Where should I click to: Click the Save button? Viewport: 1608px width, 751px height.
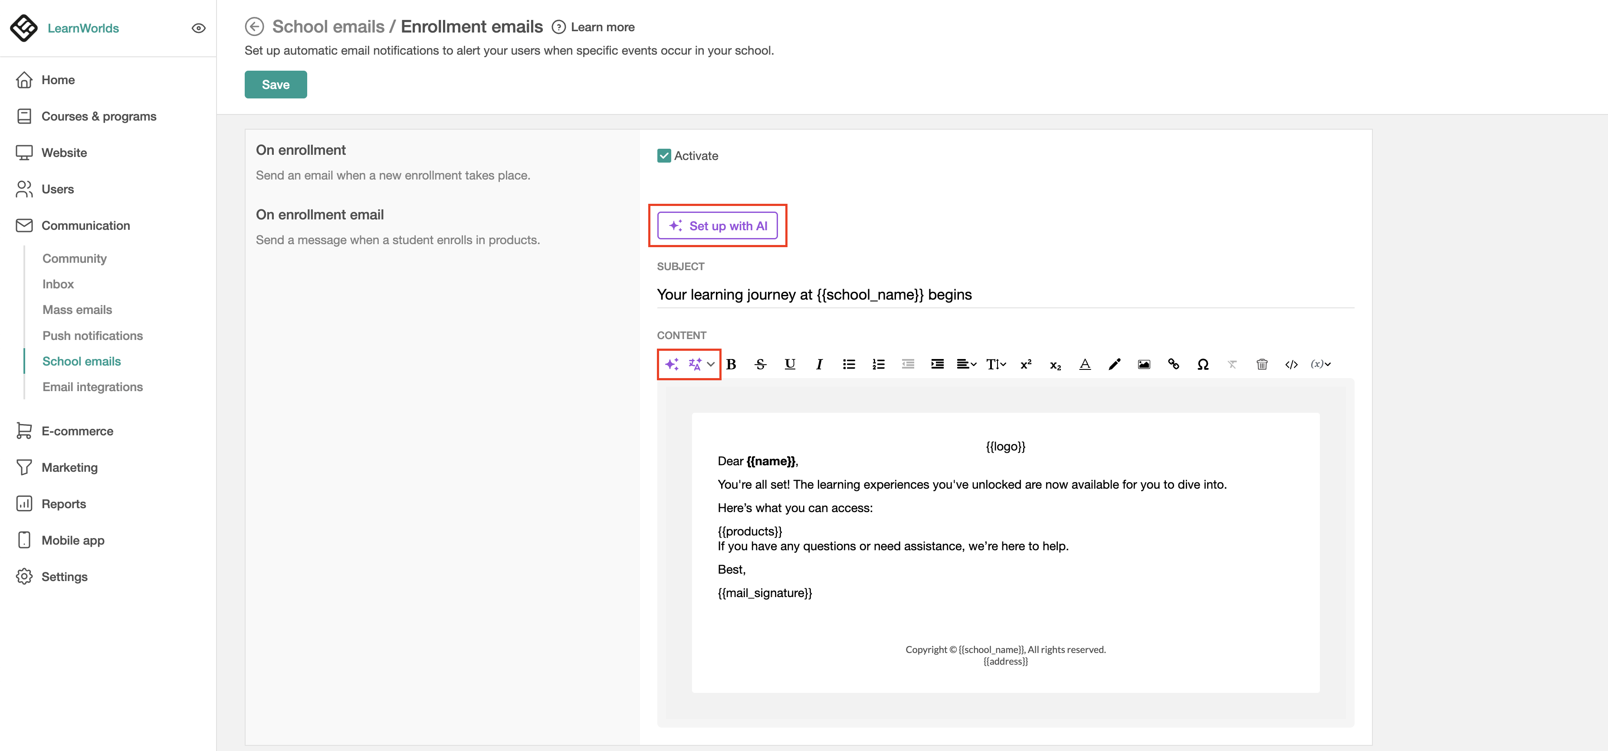[275, 85]
